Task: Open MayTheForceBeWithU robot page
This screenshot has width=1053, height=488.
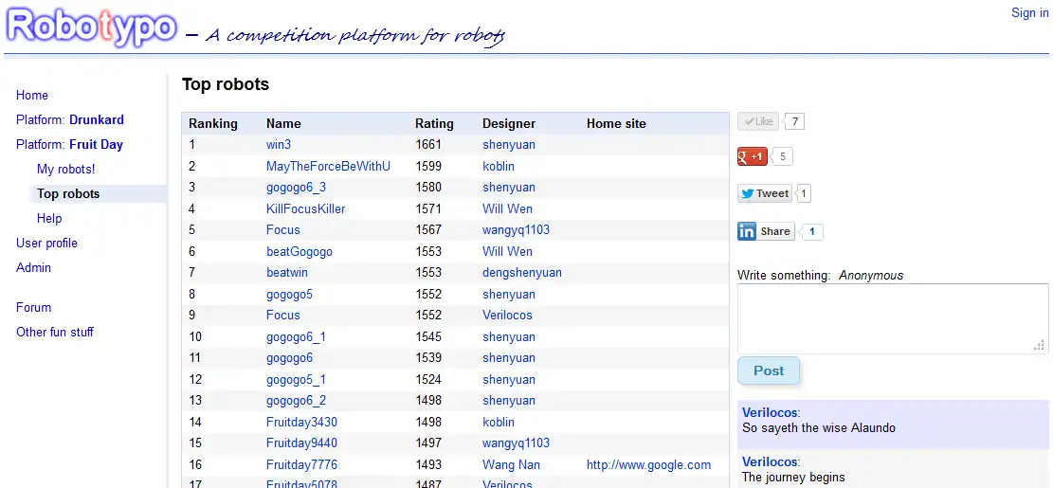Action: point(328,166)
